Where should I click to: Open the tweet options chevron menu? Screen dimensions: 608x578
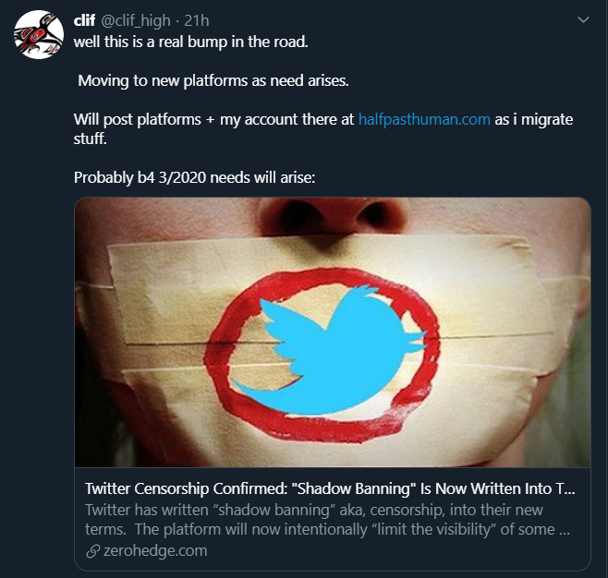582,18
